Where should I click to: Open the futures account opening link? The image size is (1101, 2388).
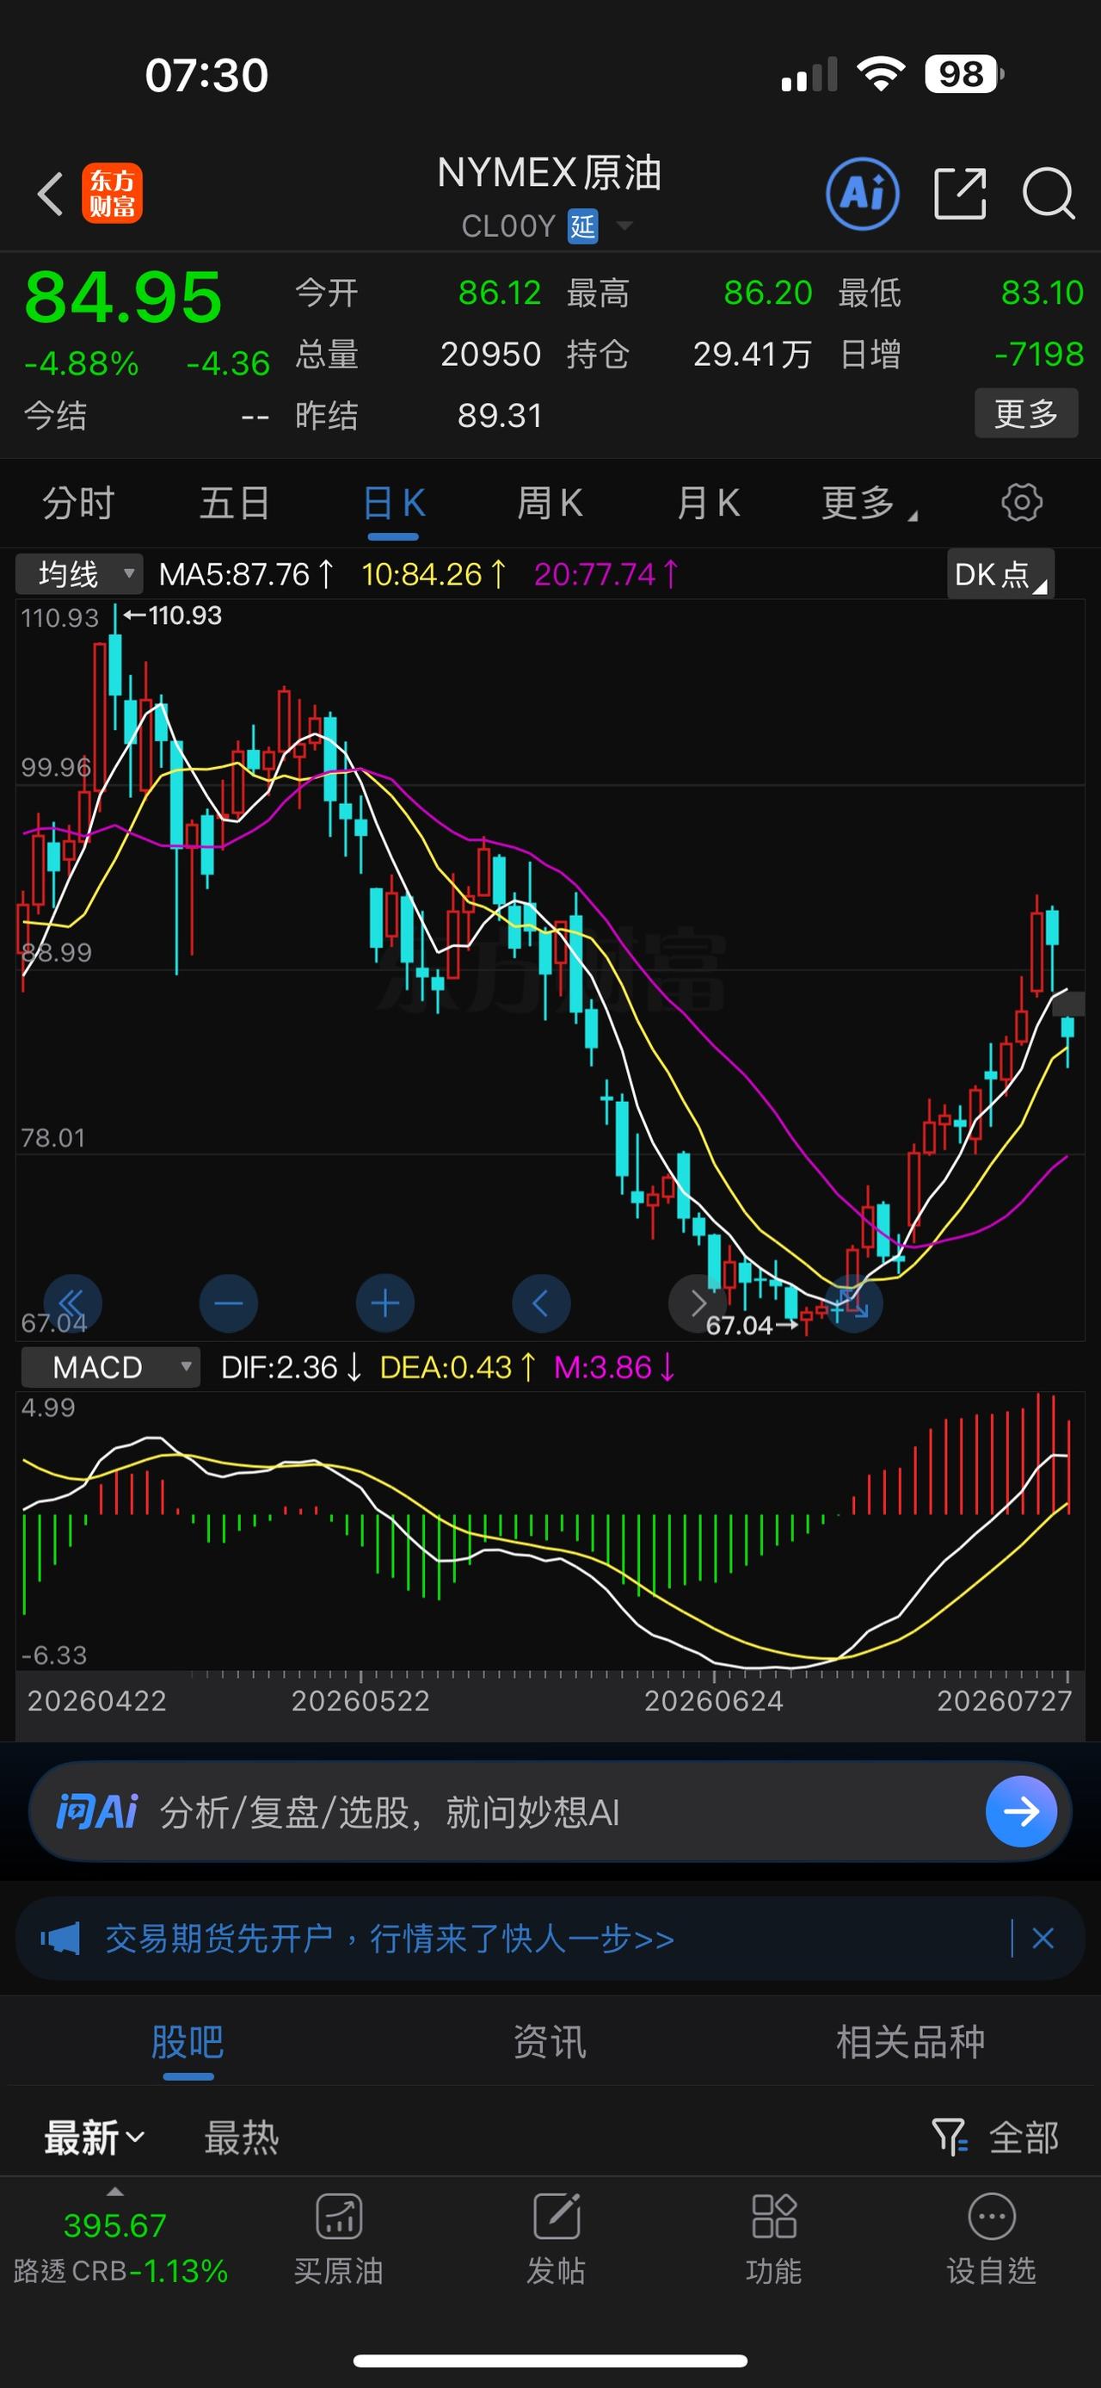(389, 1939)
